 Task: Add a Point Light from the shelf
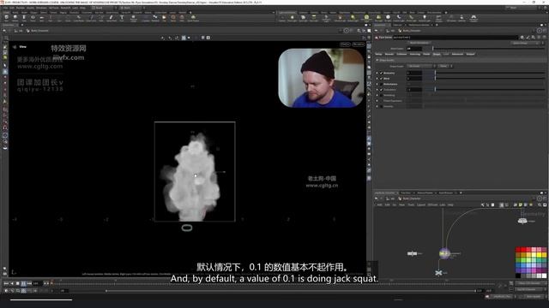(x=292, y=17)
